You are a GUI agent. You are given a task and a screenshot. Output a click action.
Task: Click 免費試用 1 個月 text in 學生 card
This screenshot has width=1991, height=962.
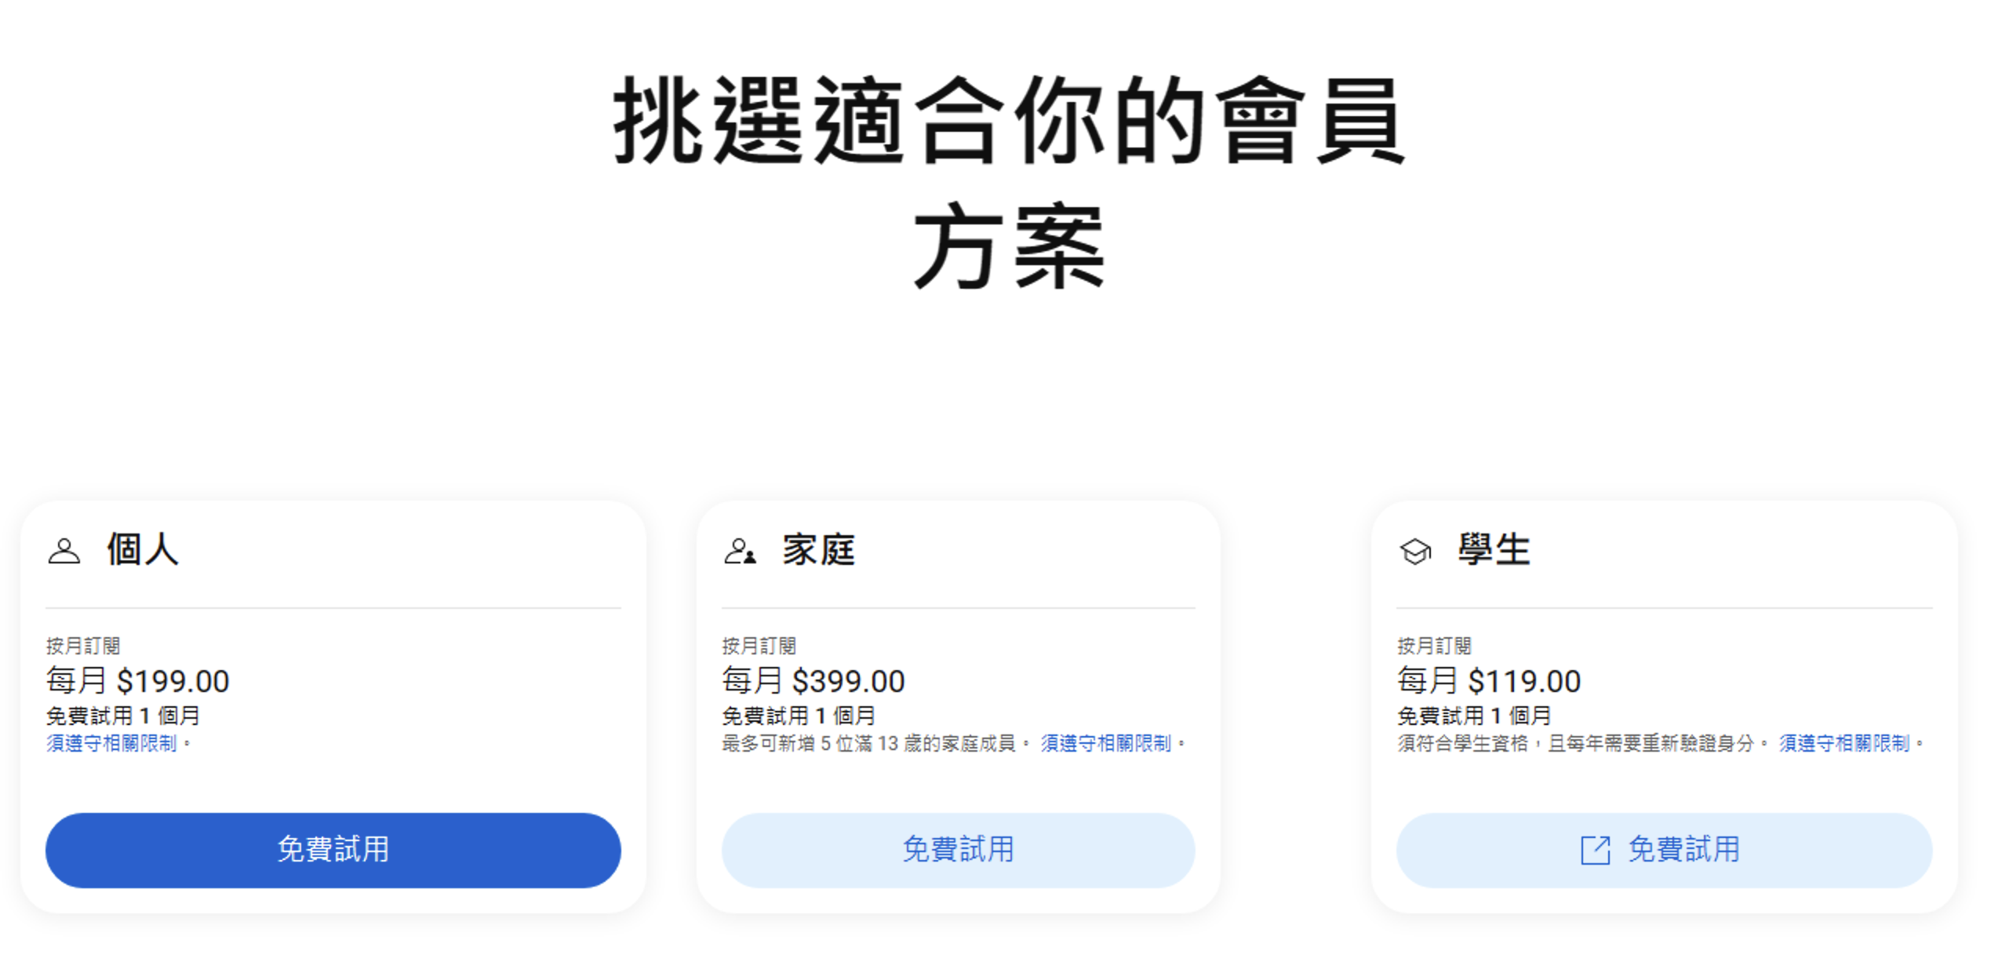pyautogui.click(x=1474, y=716)
